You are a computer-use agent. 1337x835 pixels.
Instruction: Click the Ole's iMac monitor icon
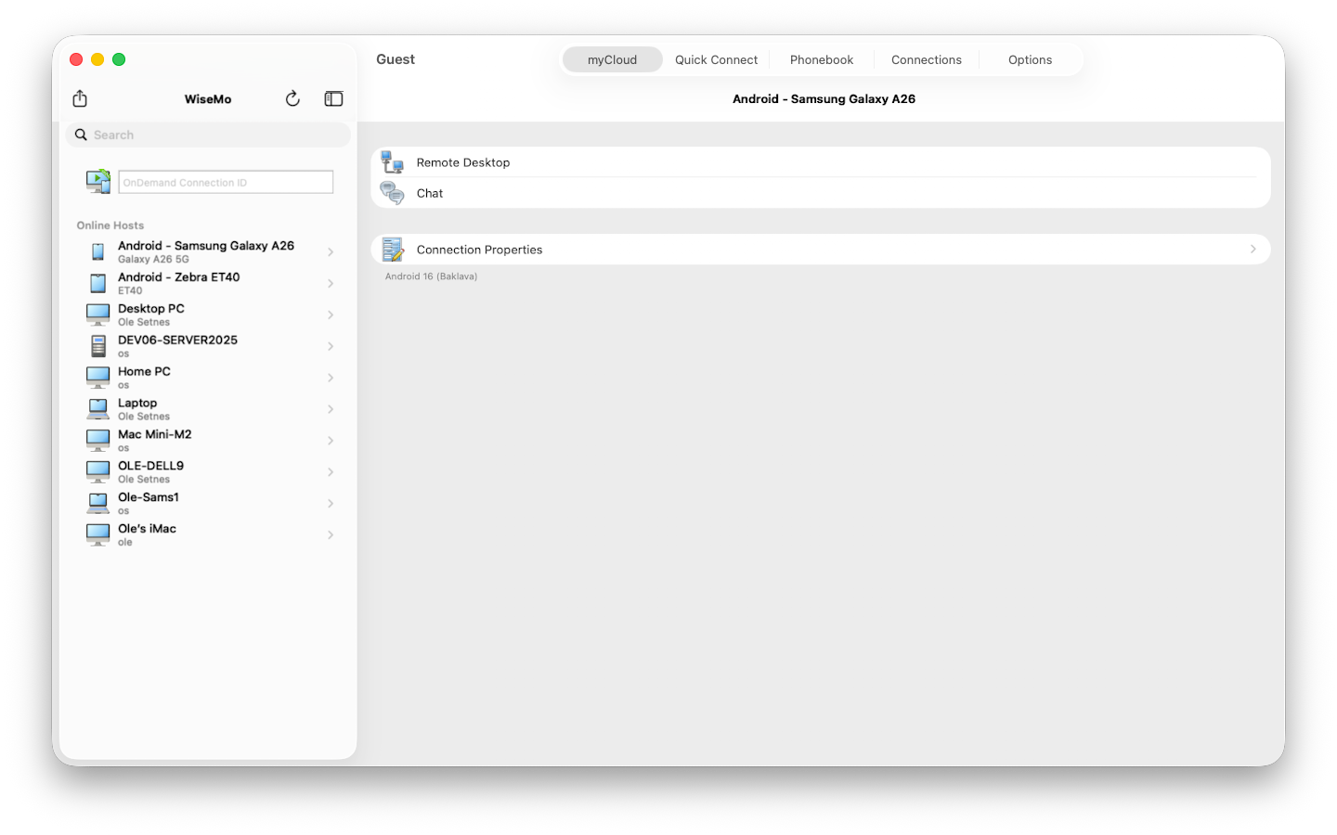(x=97, y=535)
